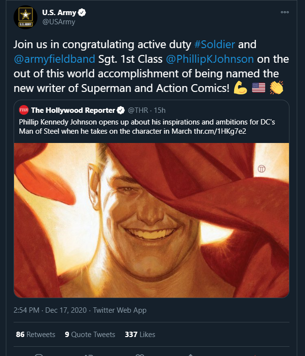305x356 pixels.
Task: Click the U.S. Army verified badge
Action: tap(82, 13)
